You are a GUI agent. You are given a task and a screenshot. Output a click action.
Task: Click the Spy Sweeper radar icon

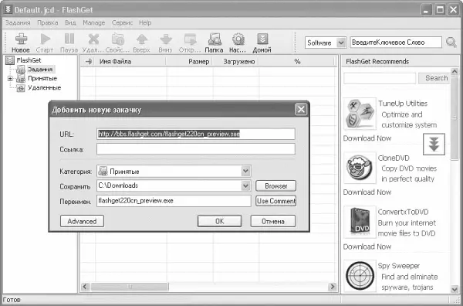[360, 276]
